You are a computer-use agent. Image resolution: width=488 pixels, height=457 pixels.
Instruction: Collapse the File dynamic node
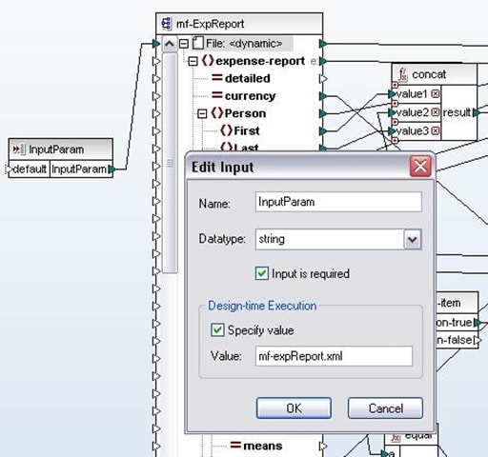[x=184, y=44]
